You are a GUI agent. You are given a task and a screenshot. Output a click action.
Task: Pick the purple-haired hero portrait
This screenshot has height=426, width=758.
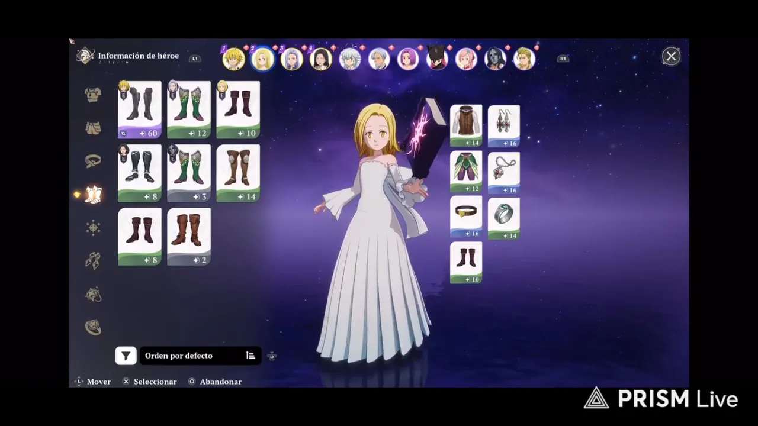tap(408, 59)
